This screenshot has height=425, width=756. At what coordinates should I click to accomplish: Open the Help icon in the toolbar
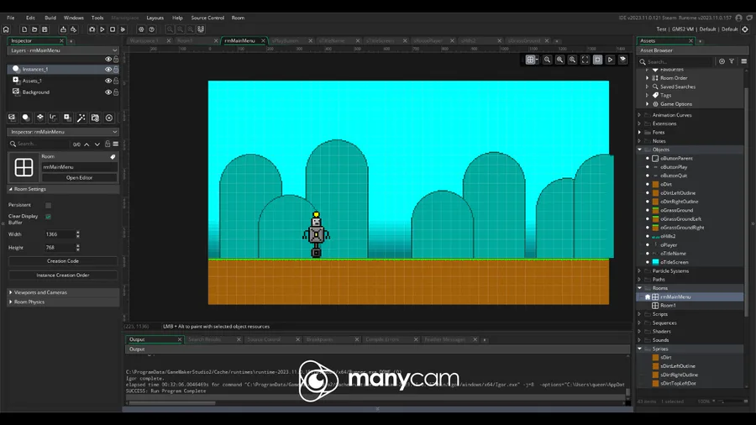click(151, 29)
